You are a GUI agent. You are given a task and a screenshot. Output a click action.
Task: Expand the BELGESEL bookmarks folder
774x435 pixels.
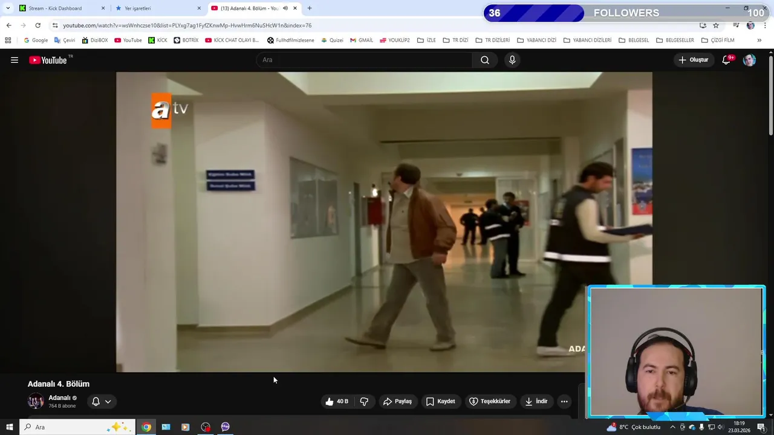point(634,40)
